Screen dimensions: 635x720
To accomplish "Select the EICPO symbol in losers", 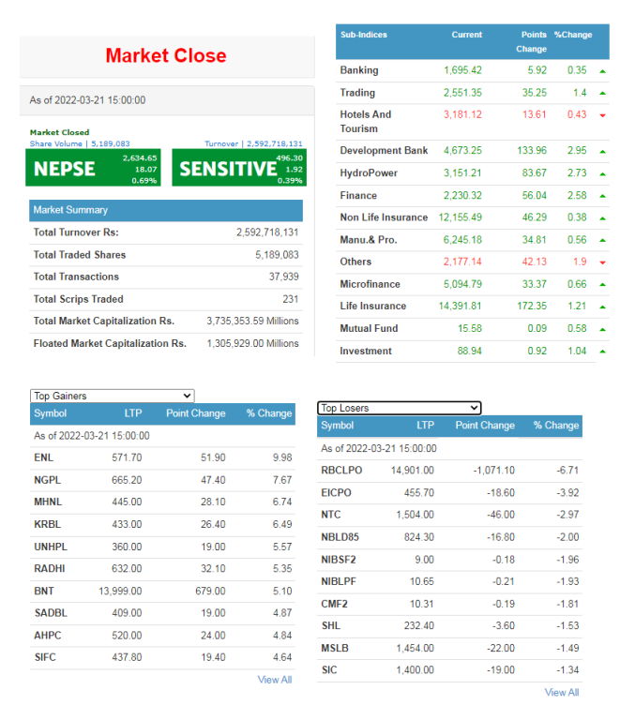I will point(337,493).
